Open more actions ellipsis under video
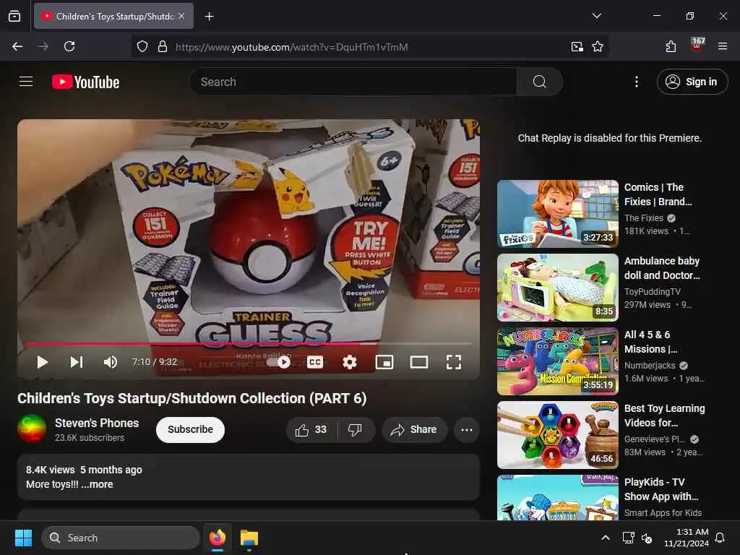 [467, 429]
